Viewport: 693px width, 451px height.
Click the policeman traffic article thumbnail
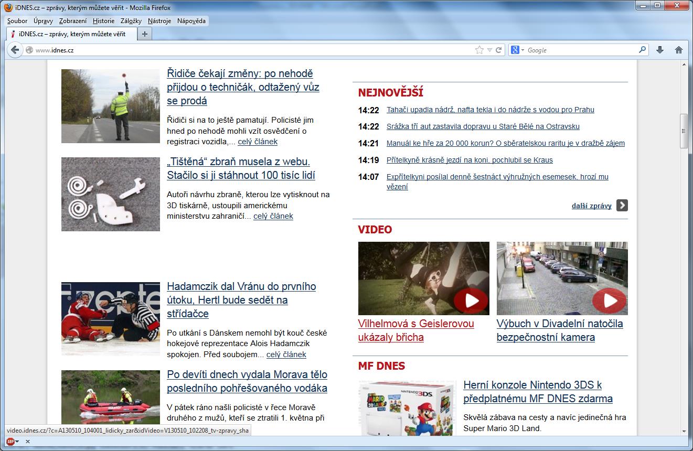[111, 106]
